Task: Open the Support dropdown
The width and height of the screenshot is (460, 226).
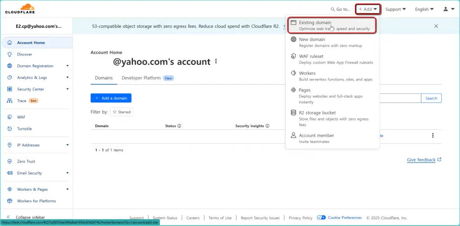Action: (396, 9)
